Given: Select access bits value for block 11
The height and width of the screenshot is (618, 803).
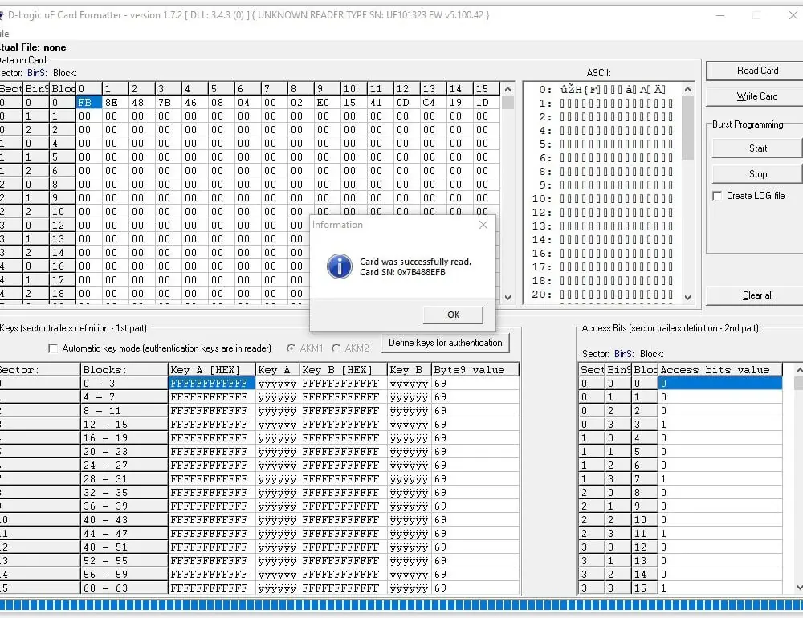Looking at the screenshot, I should [720, 534].
